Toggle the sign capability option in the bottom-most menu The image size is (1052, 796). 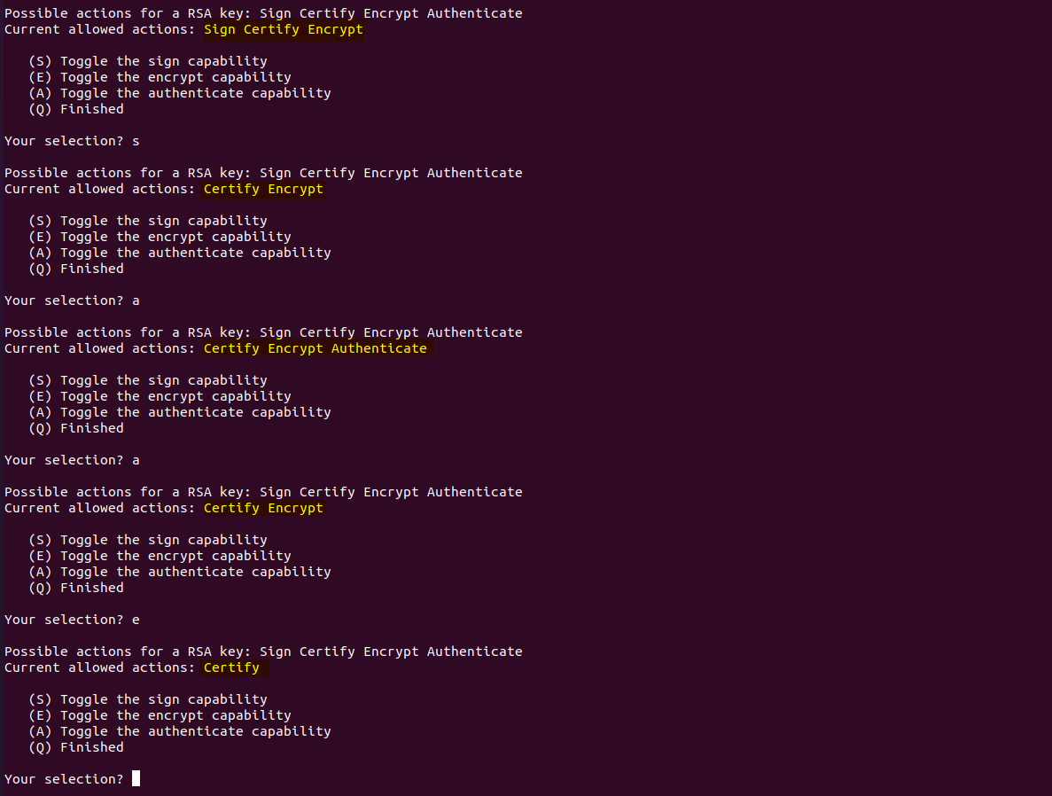coord(148,699)
